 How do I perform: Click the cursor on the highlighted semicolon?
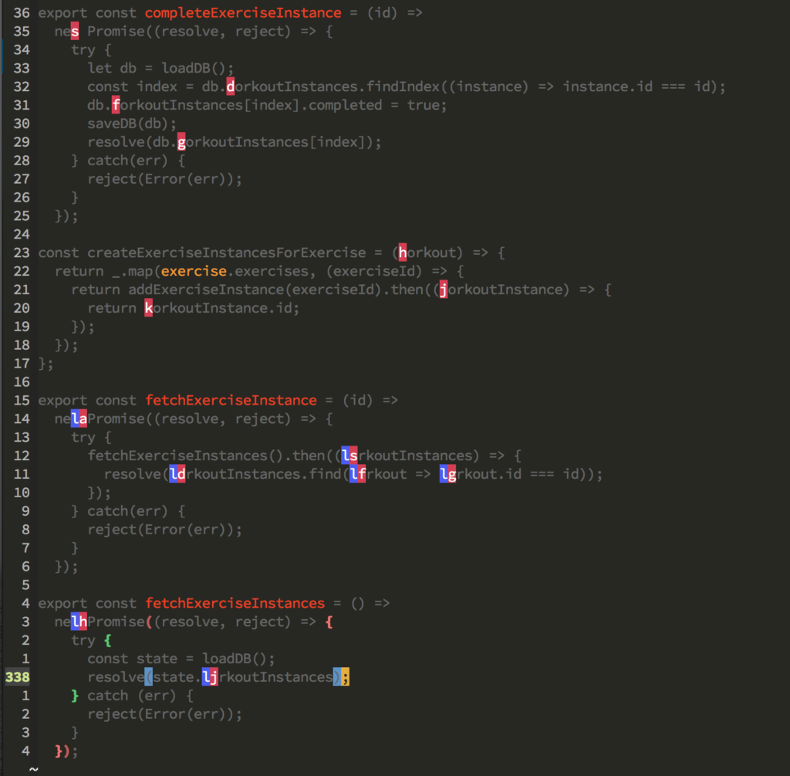346,677
